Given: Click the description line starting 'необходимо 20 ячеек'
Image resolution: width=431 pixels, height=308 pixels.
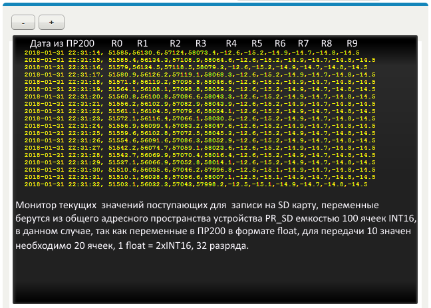Looking at the screenshot, I should (132, 245).
